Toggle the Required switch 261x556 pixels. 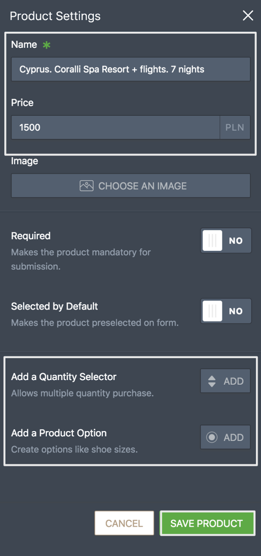226,241
